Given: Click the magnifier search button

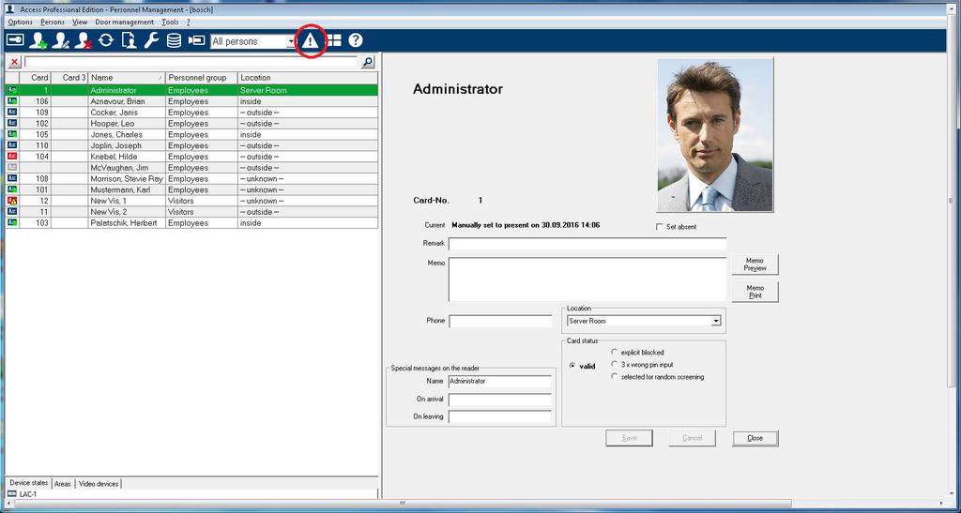Looking at the screenshot, I should (368, 62).
